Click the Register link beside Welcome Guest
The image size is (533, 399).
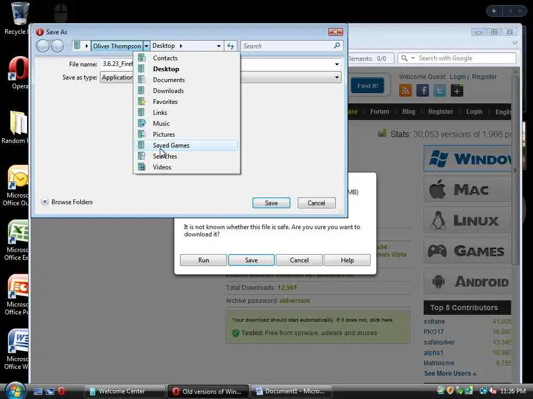pos(484,77)
